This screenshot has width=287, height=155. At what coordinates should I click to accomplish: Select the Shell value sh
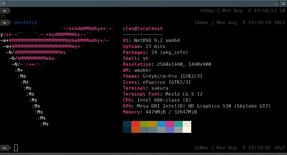click(146, 58)
